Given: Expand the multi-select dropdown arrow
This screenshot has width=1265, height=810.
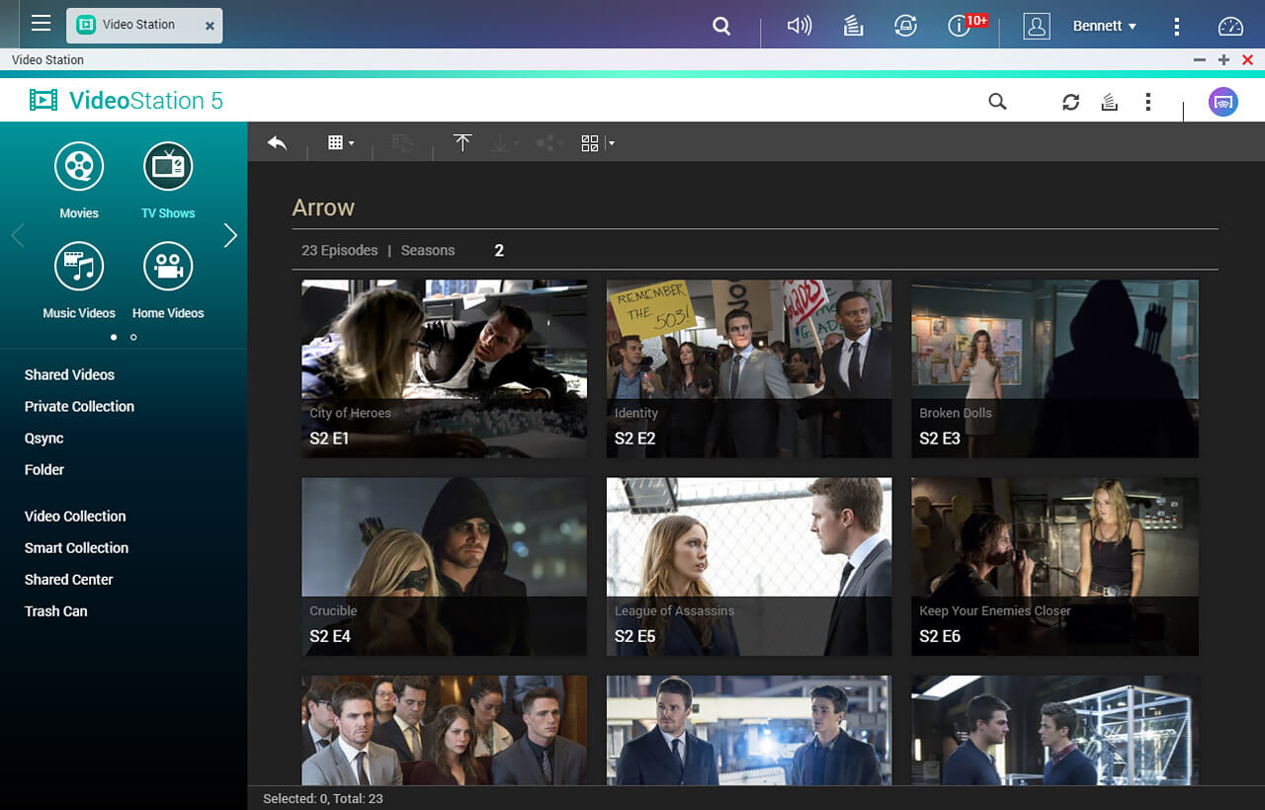Looking at the screenshot, I should [612, 143].
